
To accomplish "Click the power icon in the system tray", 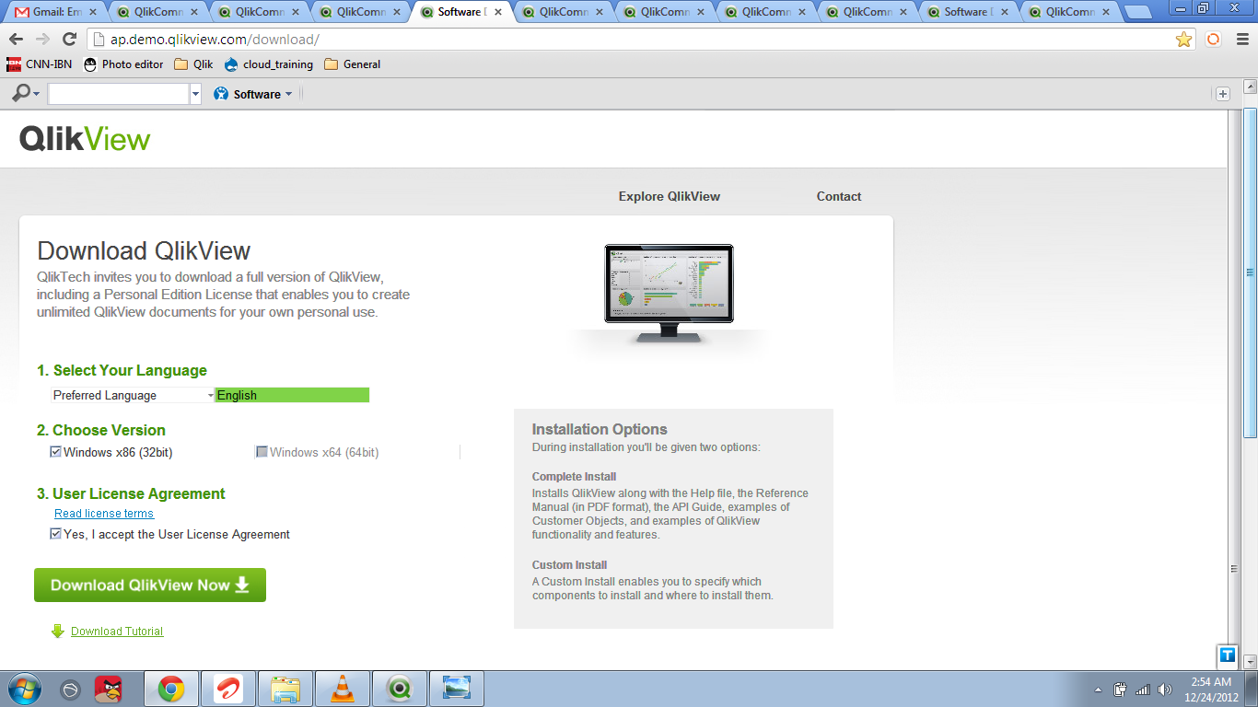I will tap(1121, 690).
